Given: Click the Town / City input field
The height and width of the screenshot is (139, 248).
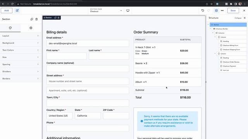Looking at the screenshot, I should (88, 103).
